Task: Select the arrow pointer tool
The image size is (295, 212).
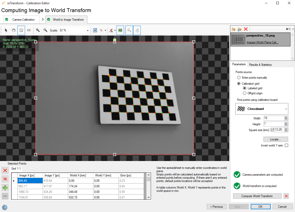Action: tap(6, 30)
